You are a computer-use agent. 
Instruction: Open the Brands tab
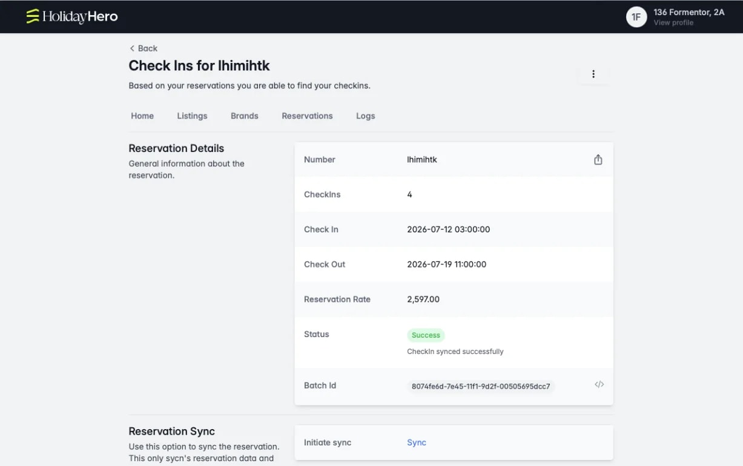(245, 116)
